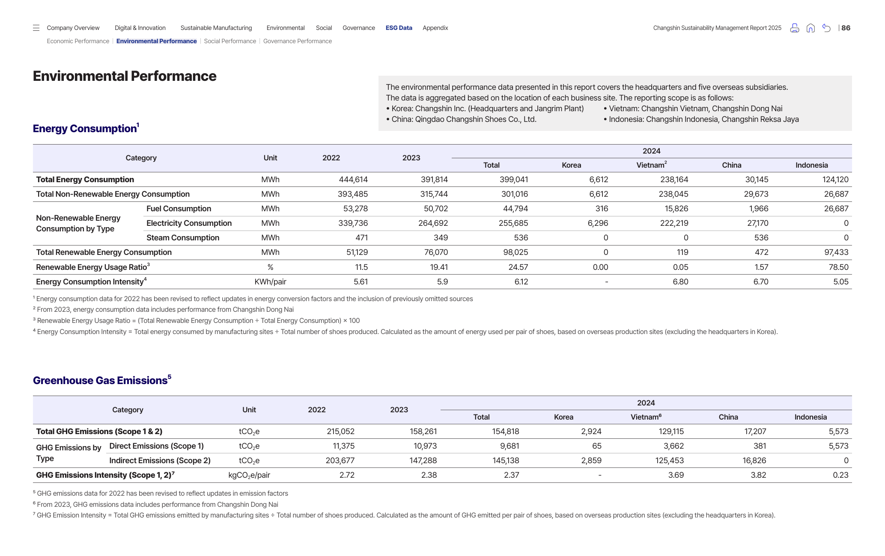The height and width of the screenshot is (556, 885).
Task: Click the Environmental Performance page title
Action: (125, 76)
